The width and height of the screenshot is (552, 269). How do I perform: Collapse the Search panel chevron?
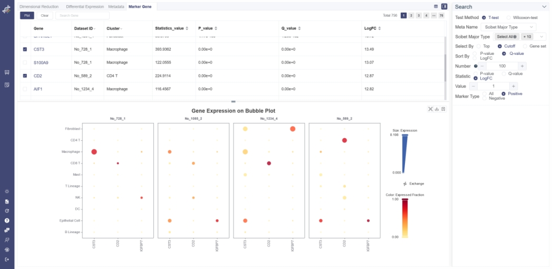[x=544, y=7]
